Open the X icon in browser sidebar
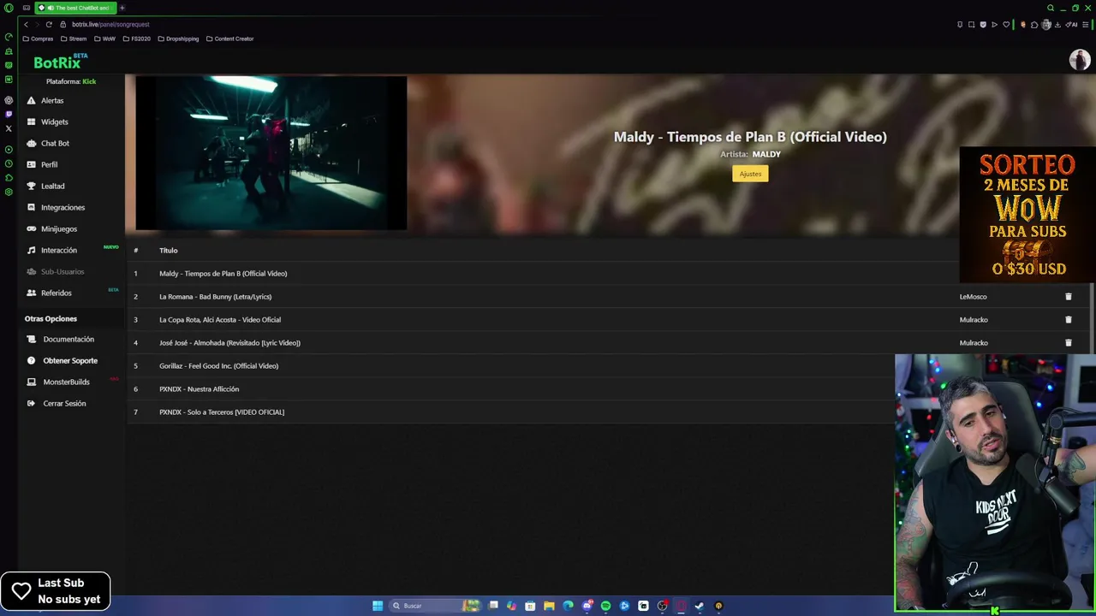 9,128
